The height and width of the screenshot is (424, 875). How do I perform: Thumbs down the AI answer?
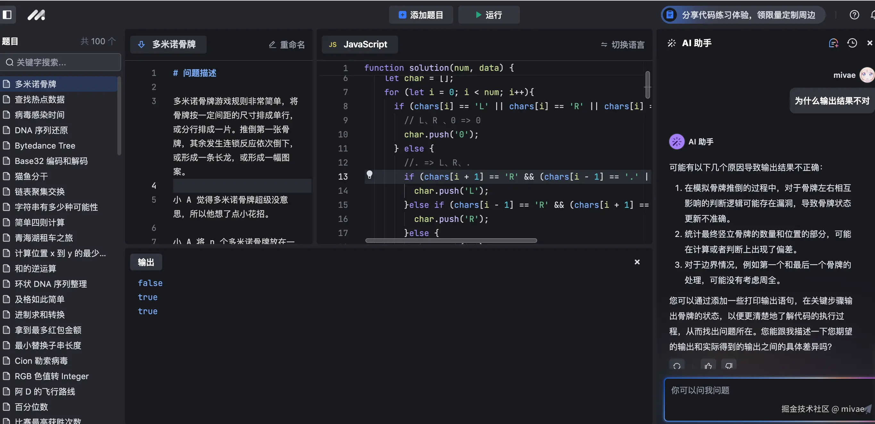pyautogui.click(x=729, y=366)
